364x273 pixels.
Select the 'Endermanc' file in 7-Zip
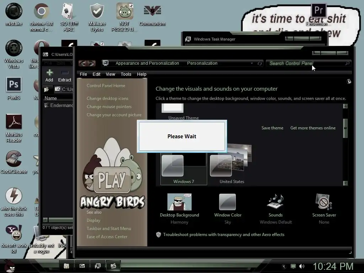click(x=59, y=105)
